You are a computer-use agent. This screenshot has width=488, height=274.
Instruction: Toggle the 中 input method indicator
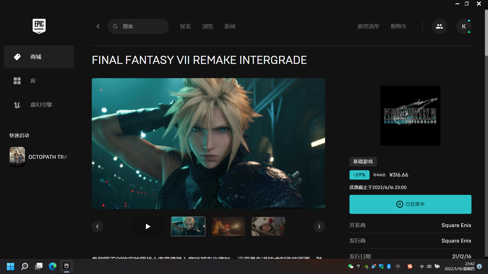coord(398,266)
